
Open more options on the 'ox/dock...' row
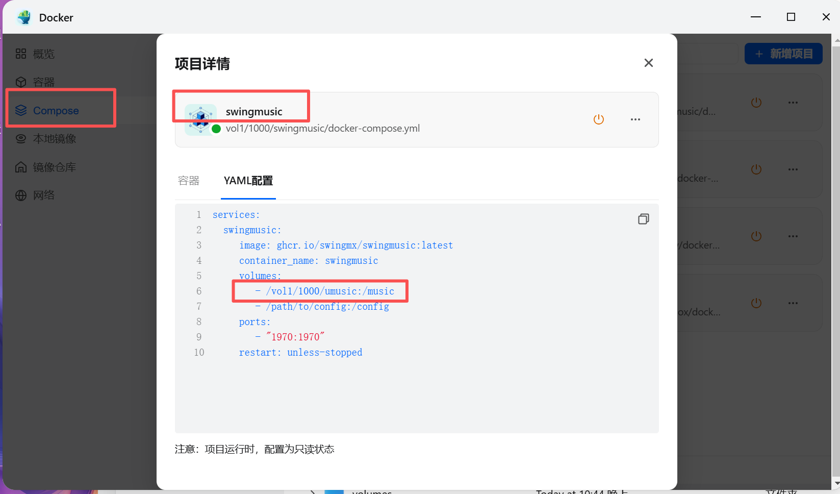[x=793, y=303]
